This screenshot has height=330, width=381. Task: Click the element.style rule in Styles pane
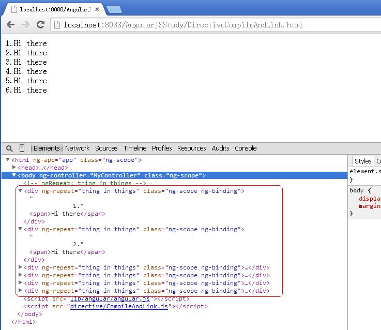coord(365,171)
